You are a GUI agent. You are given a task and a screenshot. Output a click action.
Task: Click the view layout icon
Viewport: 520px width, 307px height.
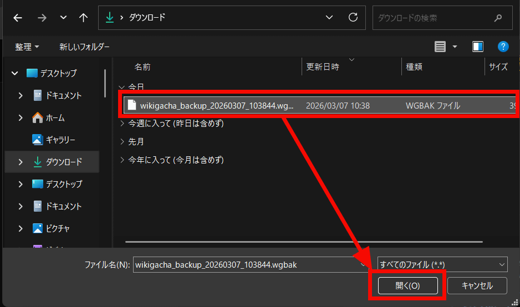click(x=440, y=47)
